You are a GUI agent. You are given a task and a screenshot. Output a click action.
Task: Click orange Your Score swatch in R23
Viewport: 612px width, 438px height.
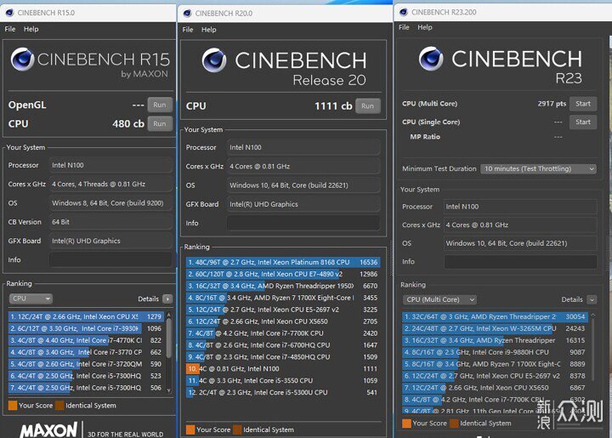point(406,424)
